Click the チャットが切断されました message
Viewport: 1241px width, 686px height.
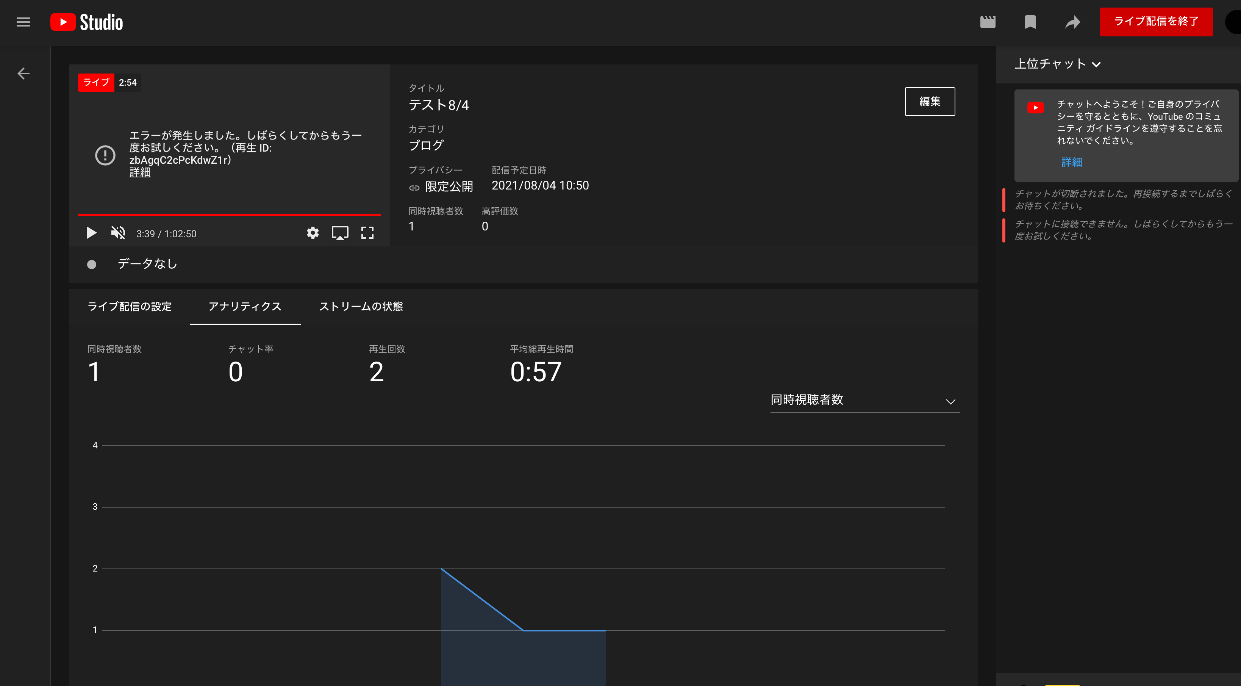pos(1124,200)
